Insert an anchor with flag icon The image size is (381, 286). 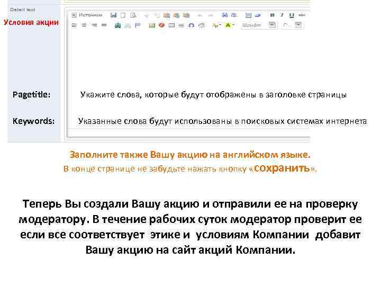pyautogui.click(x=138, y=25)
